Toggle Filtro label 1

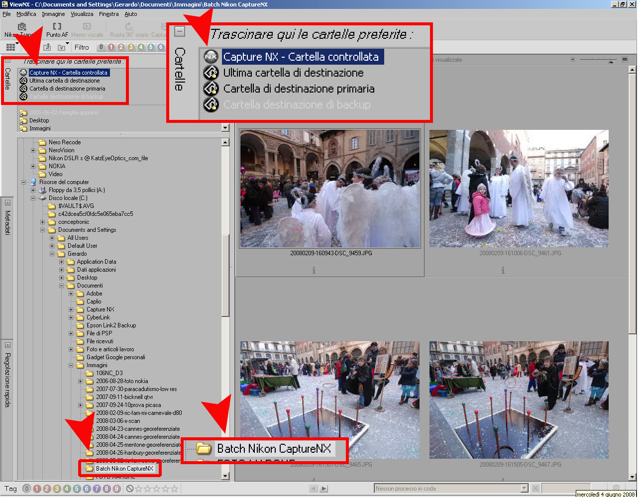(x=111, y=47)
